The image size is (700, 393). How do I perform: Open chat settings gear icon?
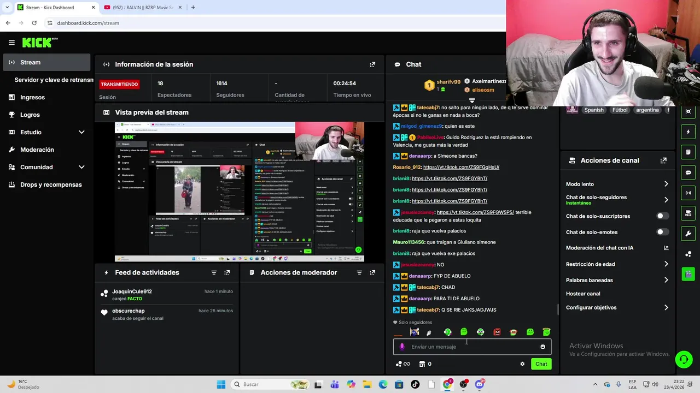click(x=522, y=364)
